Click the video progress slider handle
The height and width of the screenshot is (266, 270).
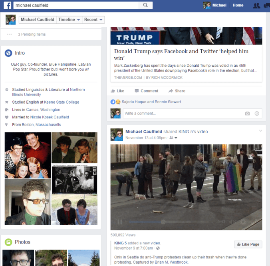[x=163, y=222]
